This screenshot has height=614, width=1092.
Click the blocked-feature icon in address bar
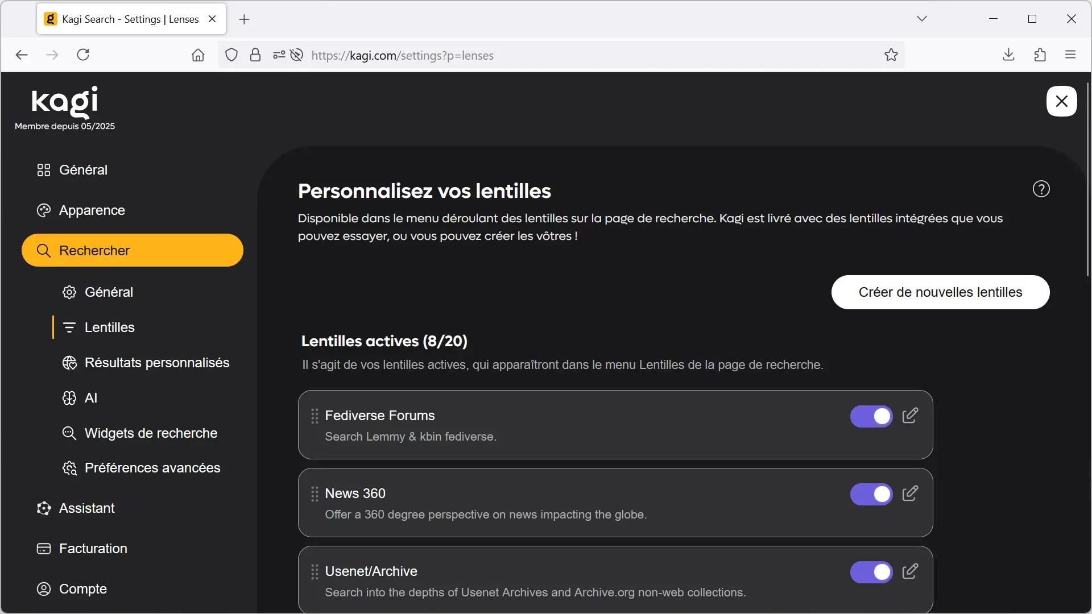(296, 55)
